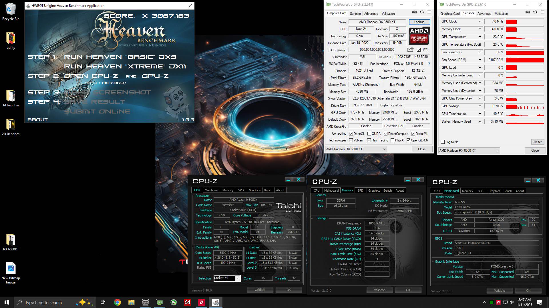This screenshot has height=308, width=549.
Task: Select the Recycle Bin desktop icon
Action: [11, 12]
